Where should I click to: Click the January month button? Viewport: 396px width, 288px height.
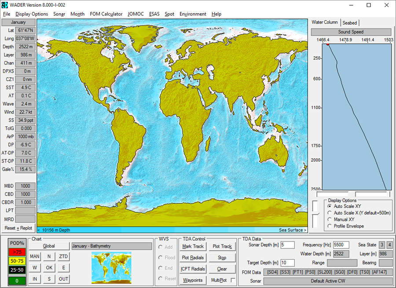pyautogui.click(x=18, y=22)
